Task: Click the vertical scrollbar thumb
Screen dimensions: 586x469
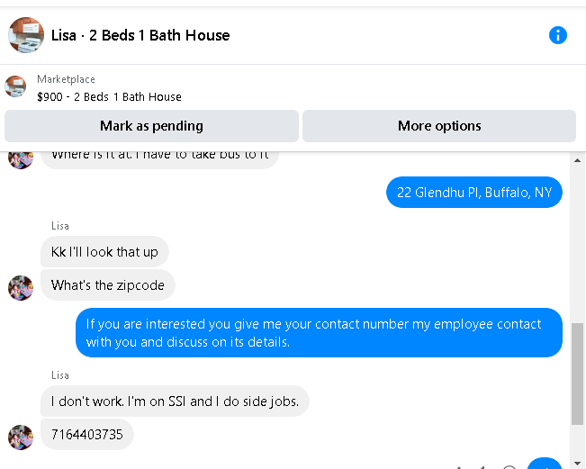Action: [577, 374]
